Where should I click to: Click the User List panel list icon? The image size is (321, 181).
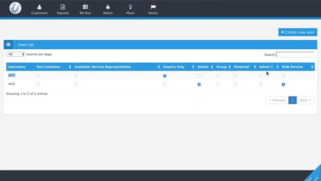tap(8, 45)
